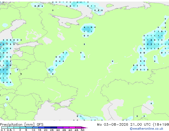
Task: Click the blue swatch for 15 to 20 mm
Action: pyautogui.click(x=42, y=128)
